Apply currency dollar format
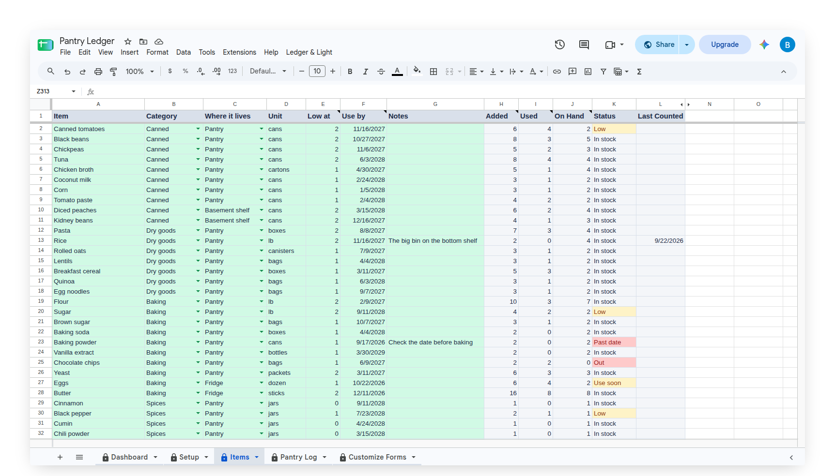This screenshot has height=476, width=835. coord(170,71)
